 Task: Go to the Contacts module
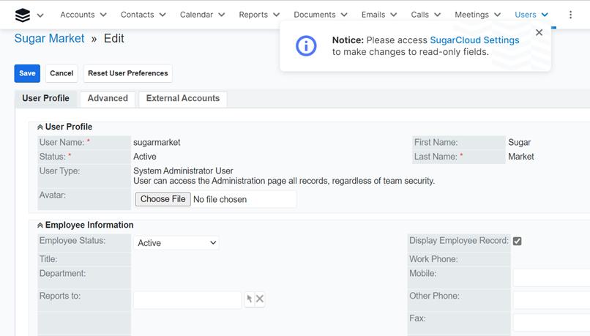(138, 15)
